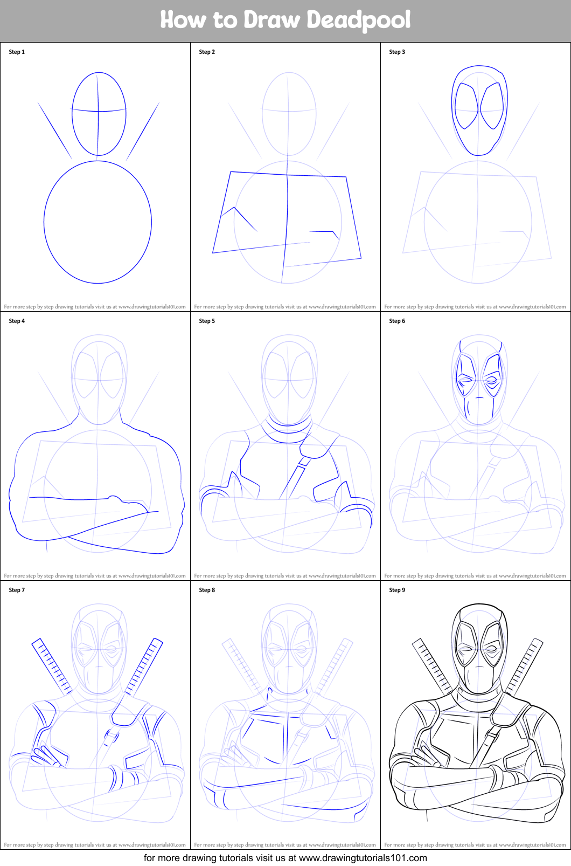The image size is (571, 866).
Task: Click the "Step 1" label
Action: tap(17, 52)
